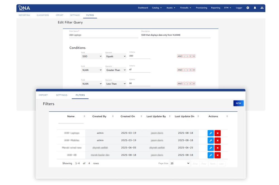Open the settings gear icon in navbar

pyautogui.click(x=248, y=8)
